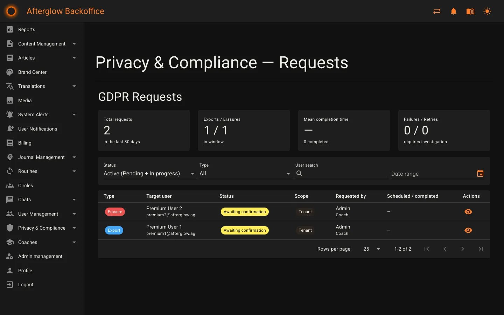This screenshot has height=315, width=504.
Task: Expand Content Management submenu arrow
Action: pyautogui.click(x=74, y=44)
